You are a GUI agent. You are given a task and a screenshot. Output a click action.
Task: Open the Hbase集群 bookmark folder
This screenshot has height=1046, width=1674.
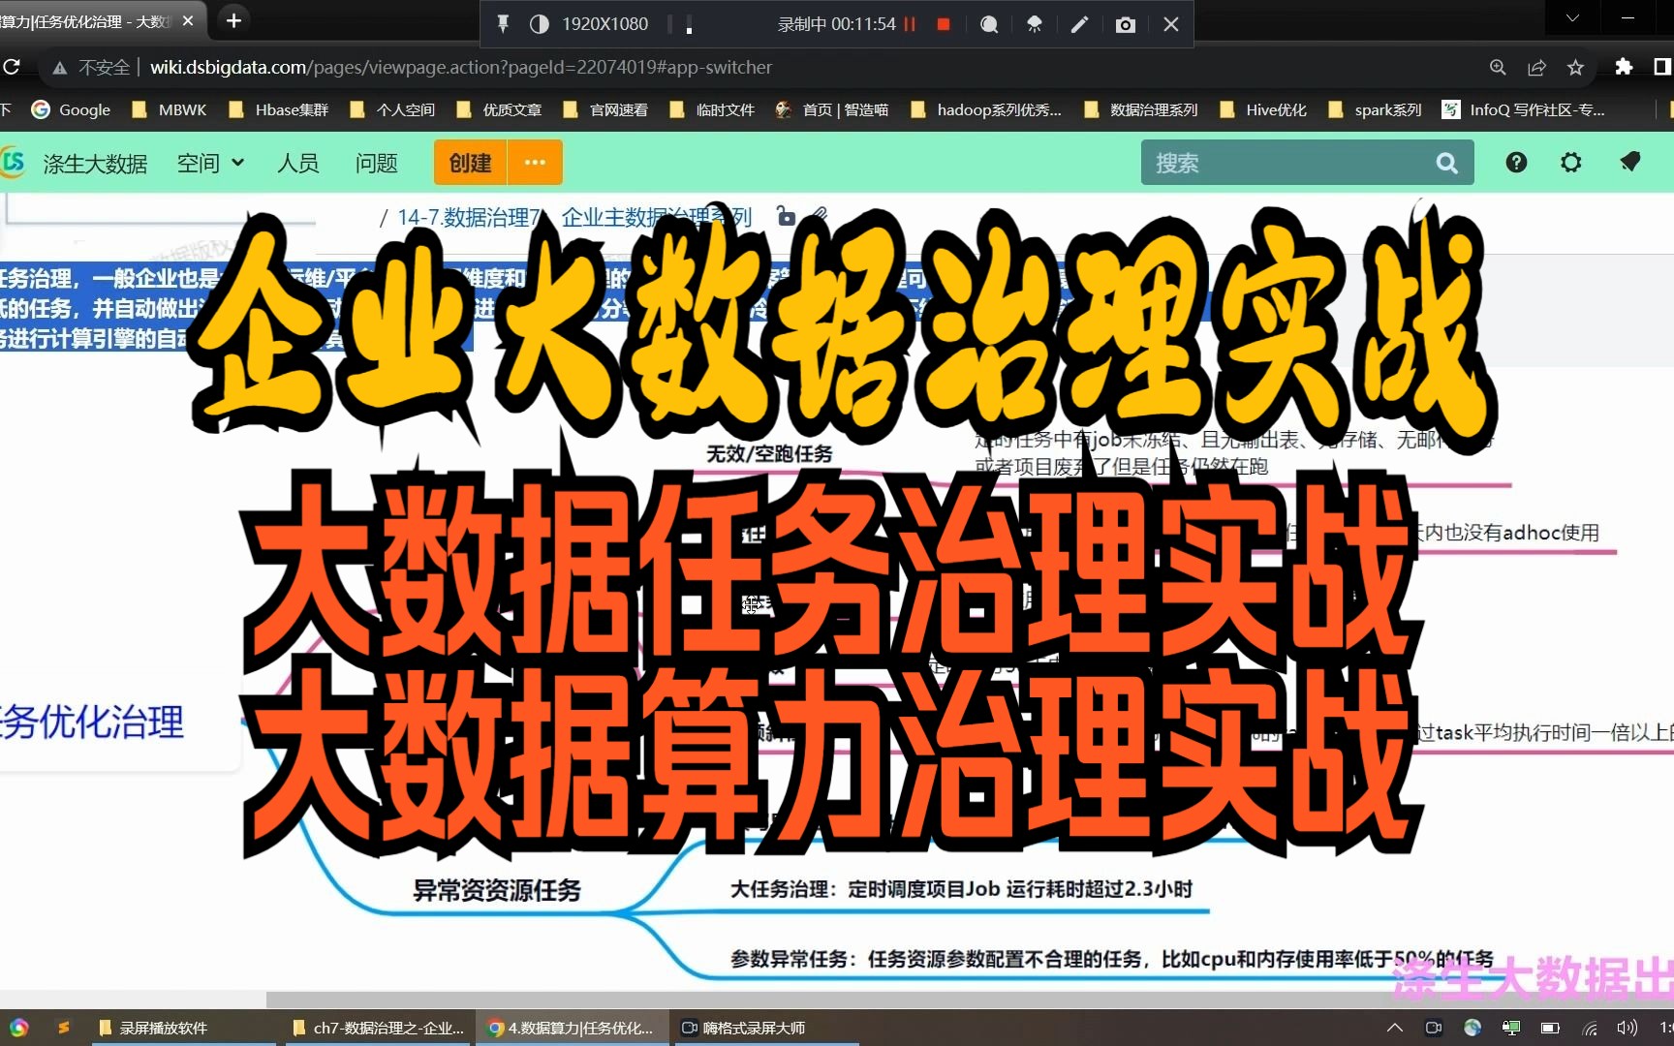click(x=279, y=109)
